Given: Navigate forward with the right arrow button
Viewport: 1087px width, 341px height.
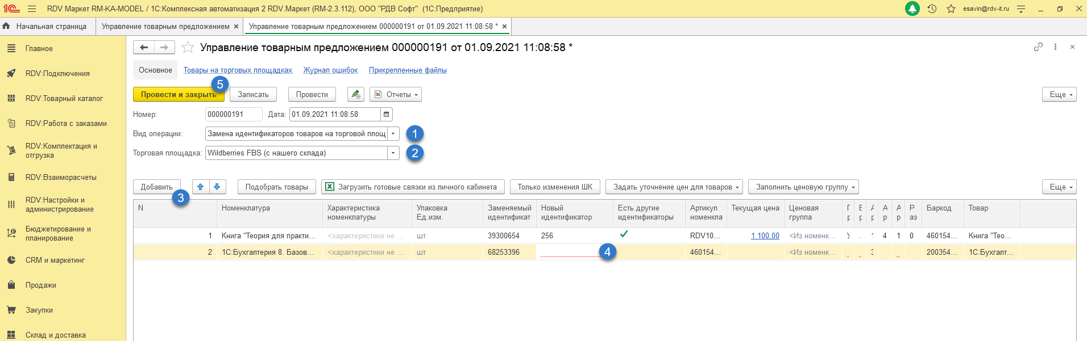Looking at the screenshot, I should [x=164, y=47].
